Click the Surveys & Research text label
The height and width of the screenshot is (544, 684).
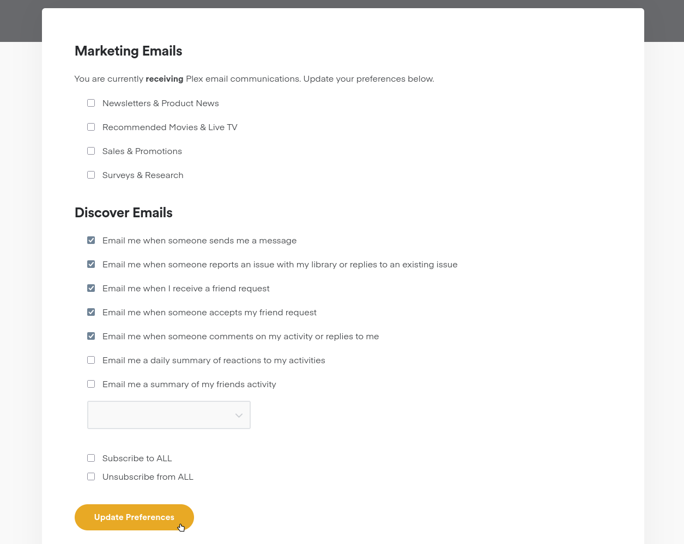click(x=143, y=175)
